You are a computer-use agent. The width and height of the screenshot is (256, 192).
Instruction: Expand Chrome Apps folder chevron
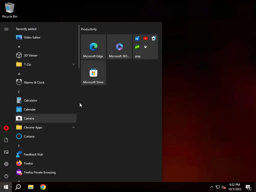coord(73,127)
